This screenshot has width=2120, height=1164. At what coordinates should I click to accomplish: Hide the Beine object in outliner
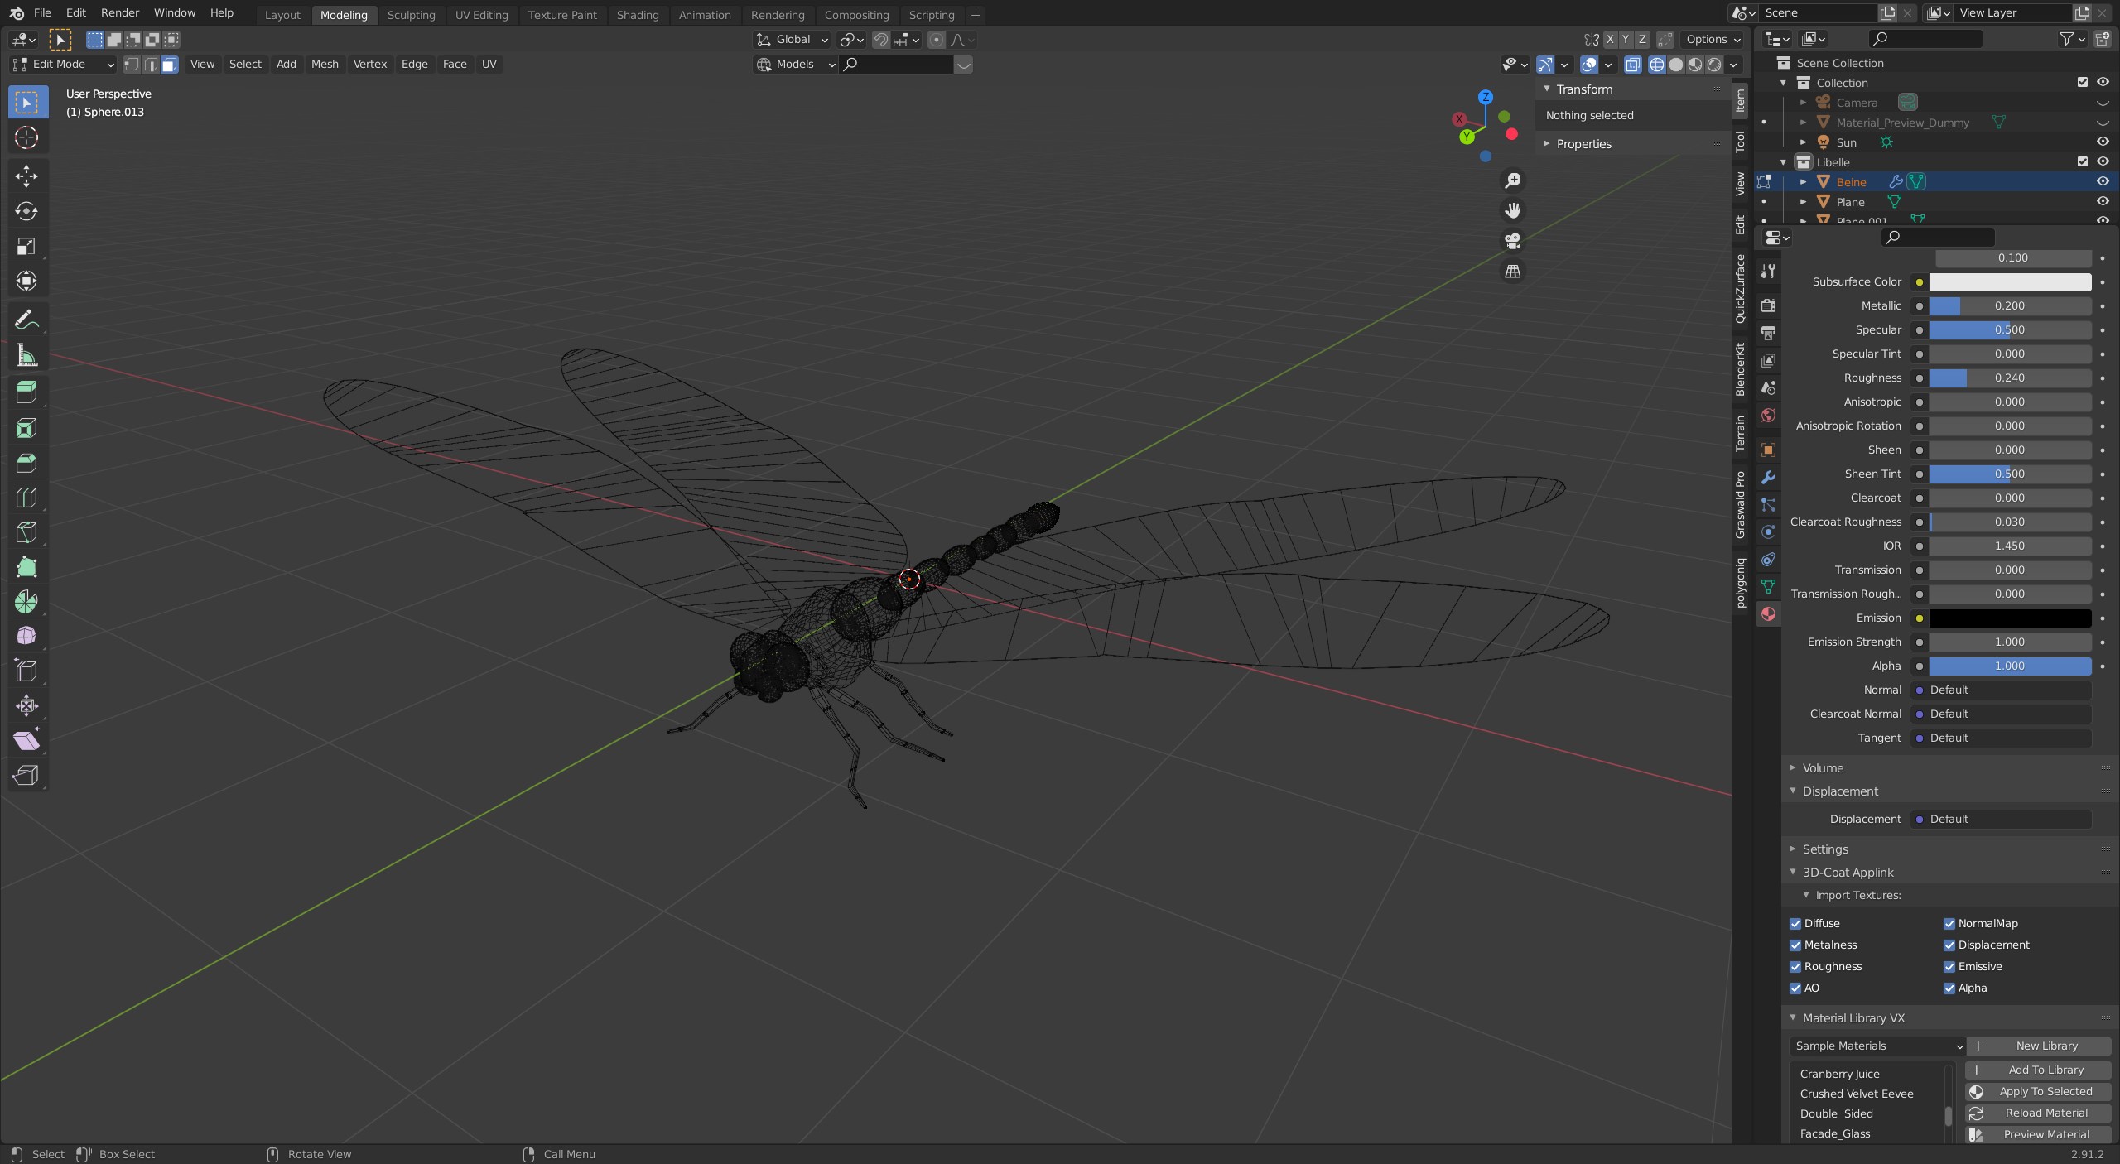(x=2102, y=181)
